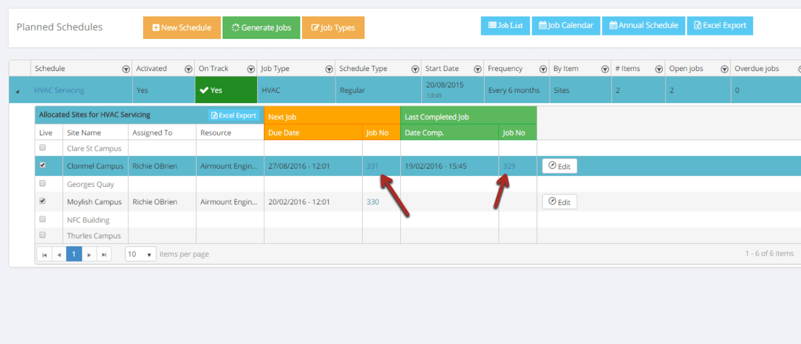Open the items per page selector
Viewport: 801px width, 344px height.
click(x=140, y=253)
